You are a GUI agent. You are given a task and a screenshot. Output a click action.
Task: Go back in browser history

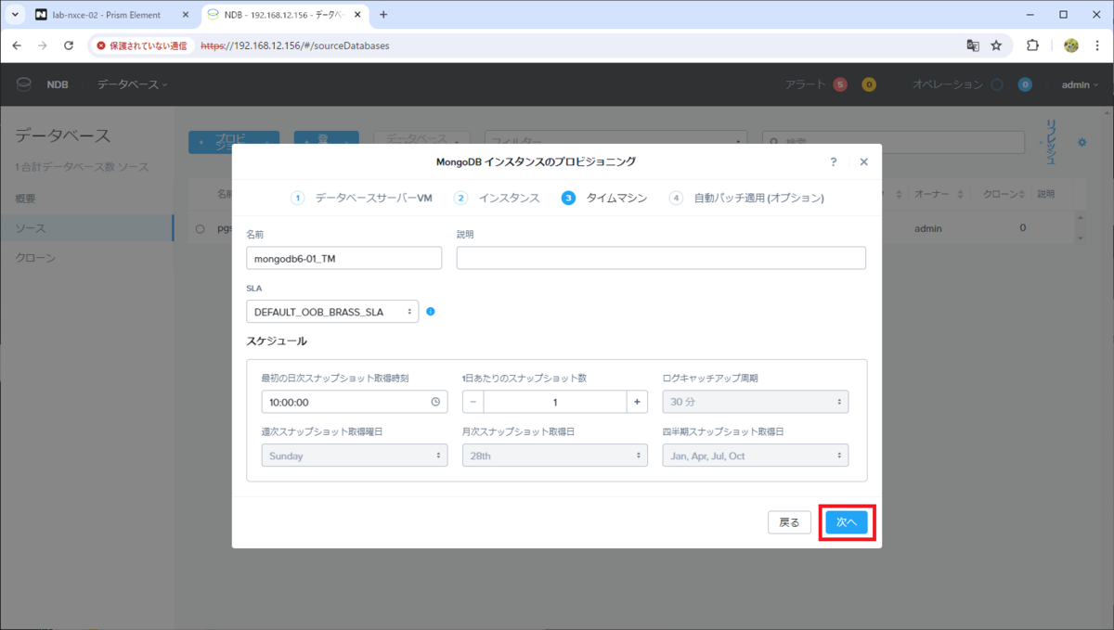tap(17, 45)
